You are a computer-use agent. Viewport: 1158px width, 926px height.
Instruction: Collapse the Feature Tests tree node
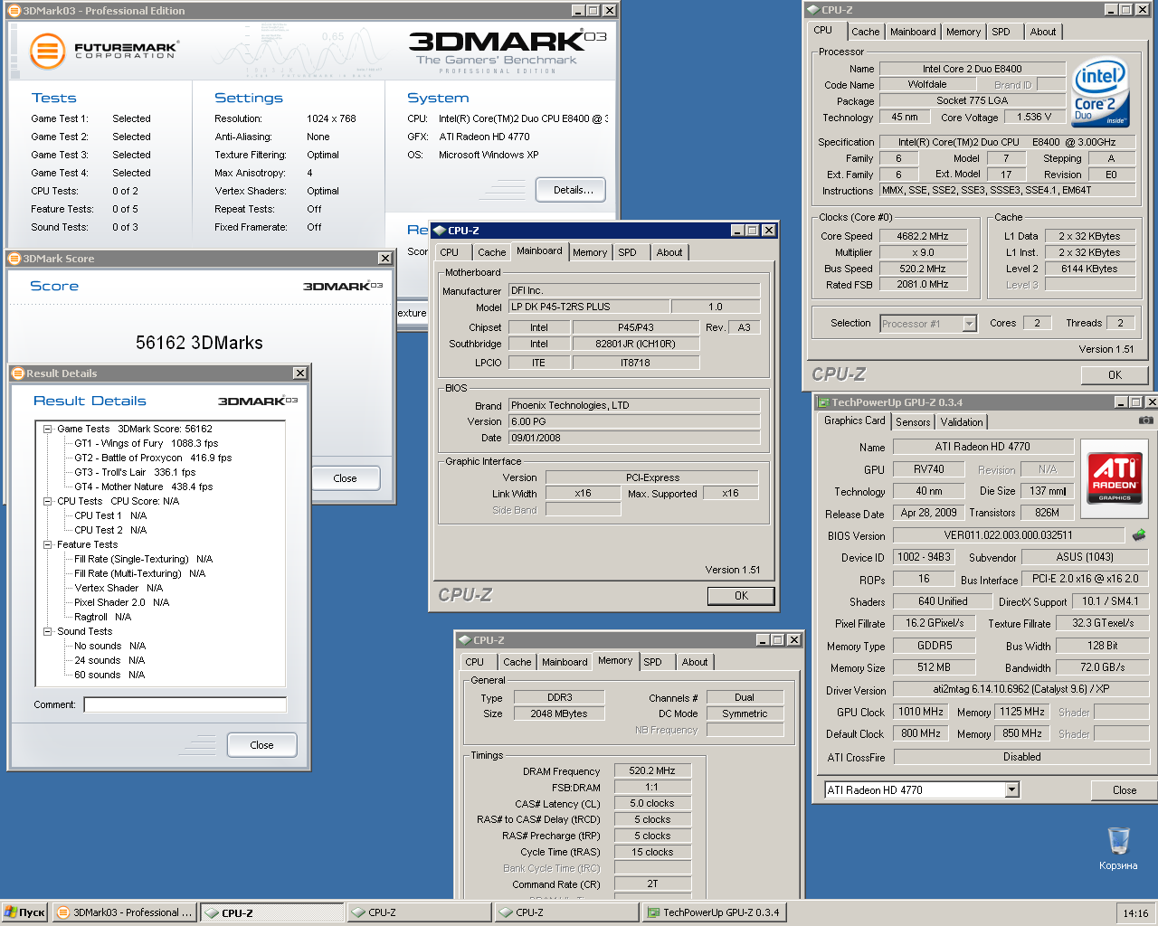(47, 544)
